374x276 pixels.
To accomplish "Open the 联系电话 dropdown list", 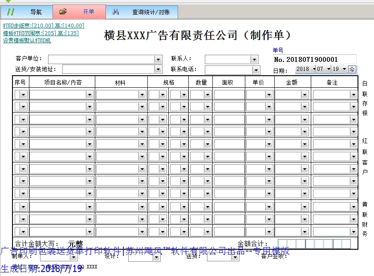I will click(x=256, y=70).
